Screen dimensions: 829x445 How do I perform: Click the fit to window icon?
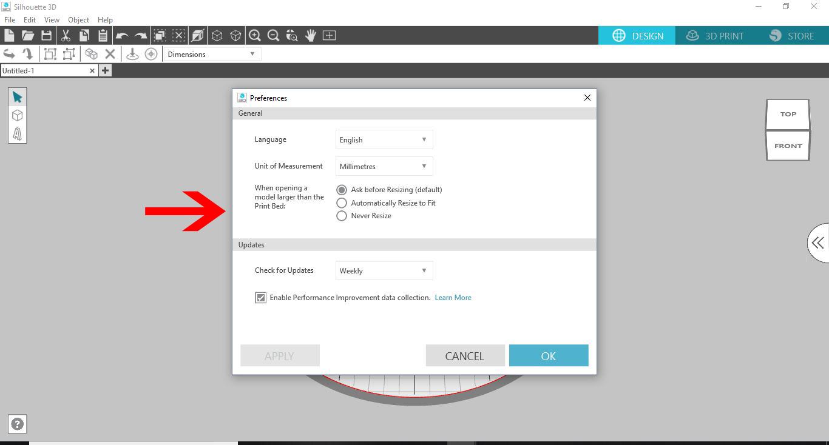pos(329,35)
